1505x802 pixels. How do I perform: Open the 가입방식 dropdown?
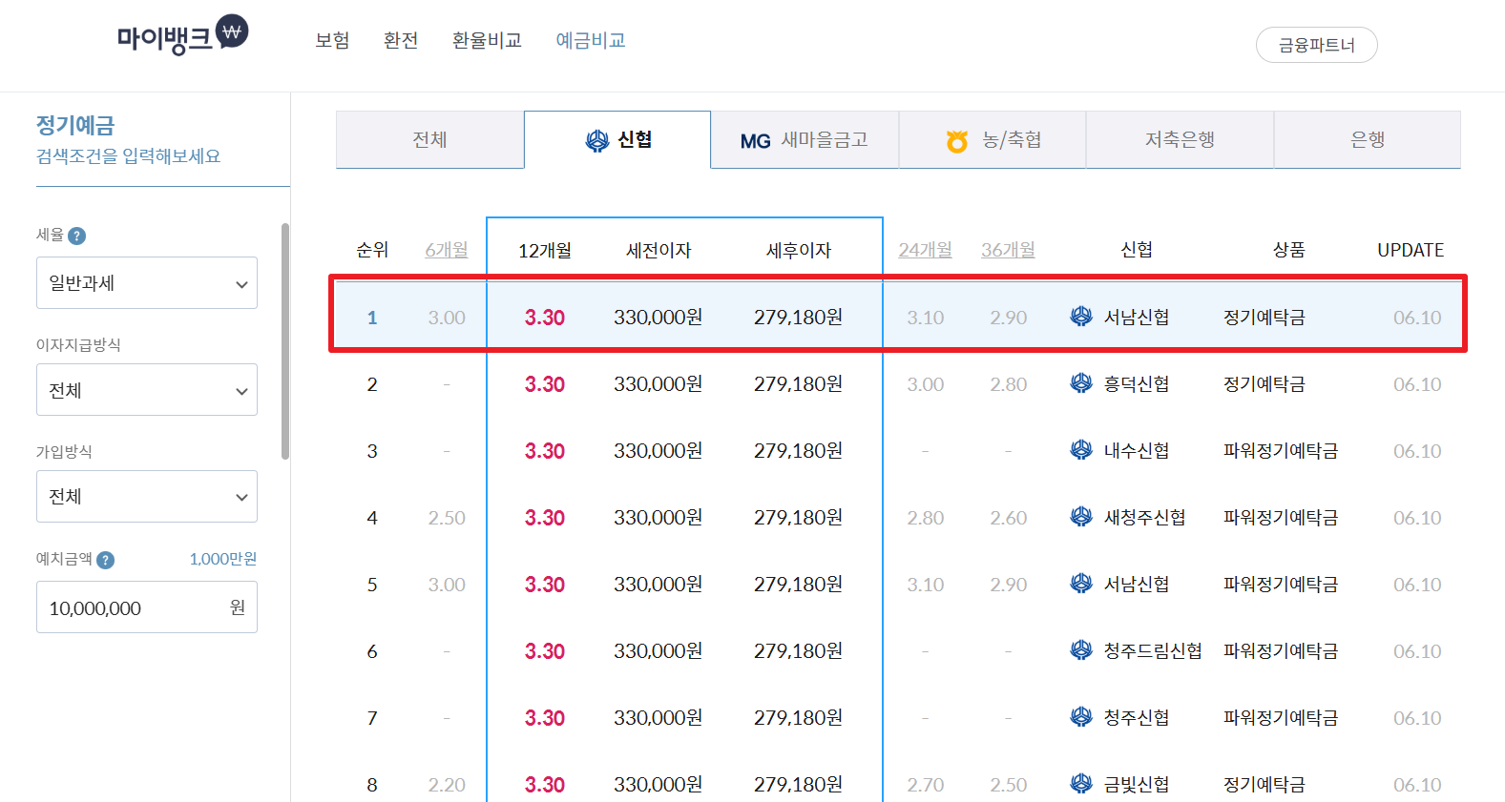[147, 497]
